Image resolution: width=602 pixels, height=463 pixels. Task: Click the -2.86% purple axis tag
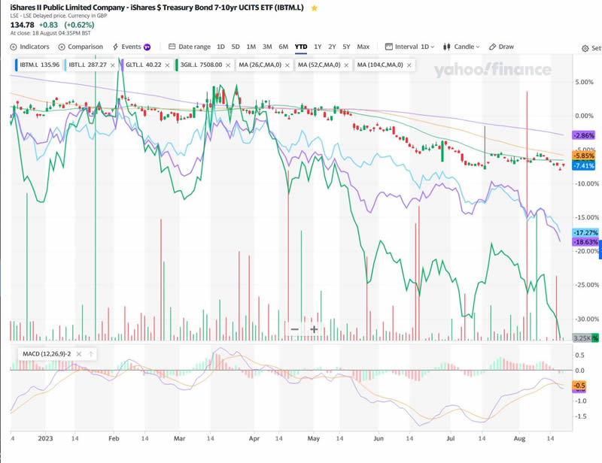584,135
